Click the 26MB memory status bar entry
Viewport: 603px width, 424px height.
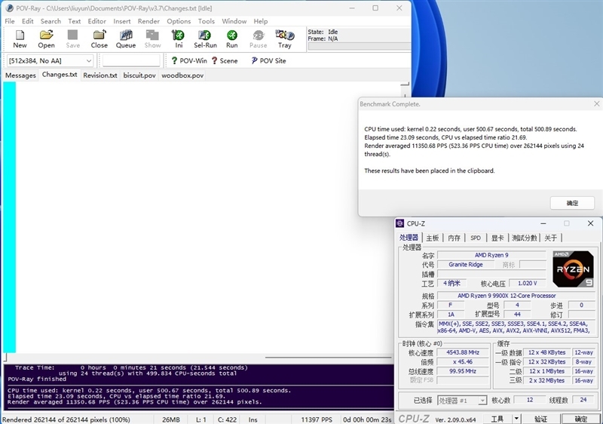click(171, 419)
